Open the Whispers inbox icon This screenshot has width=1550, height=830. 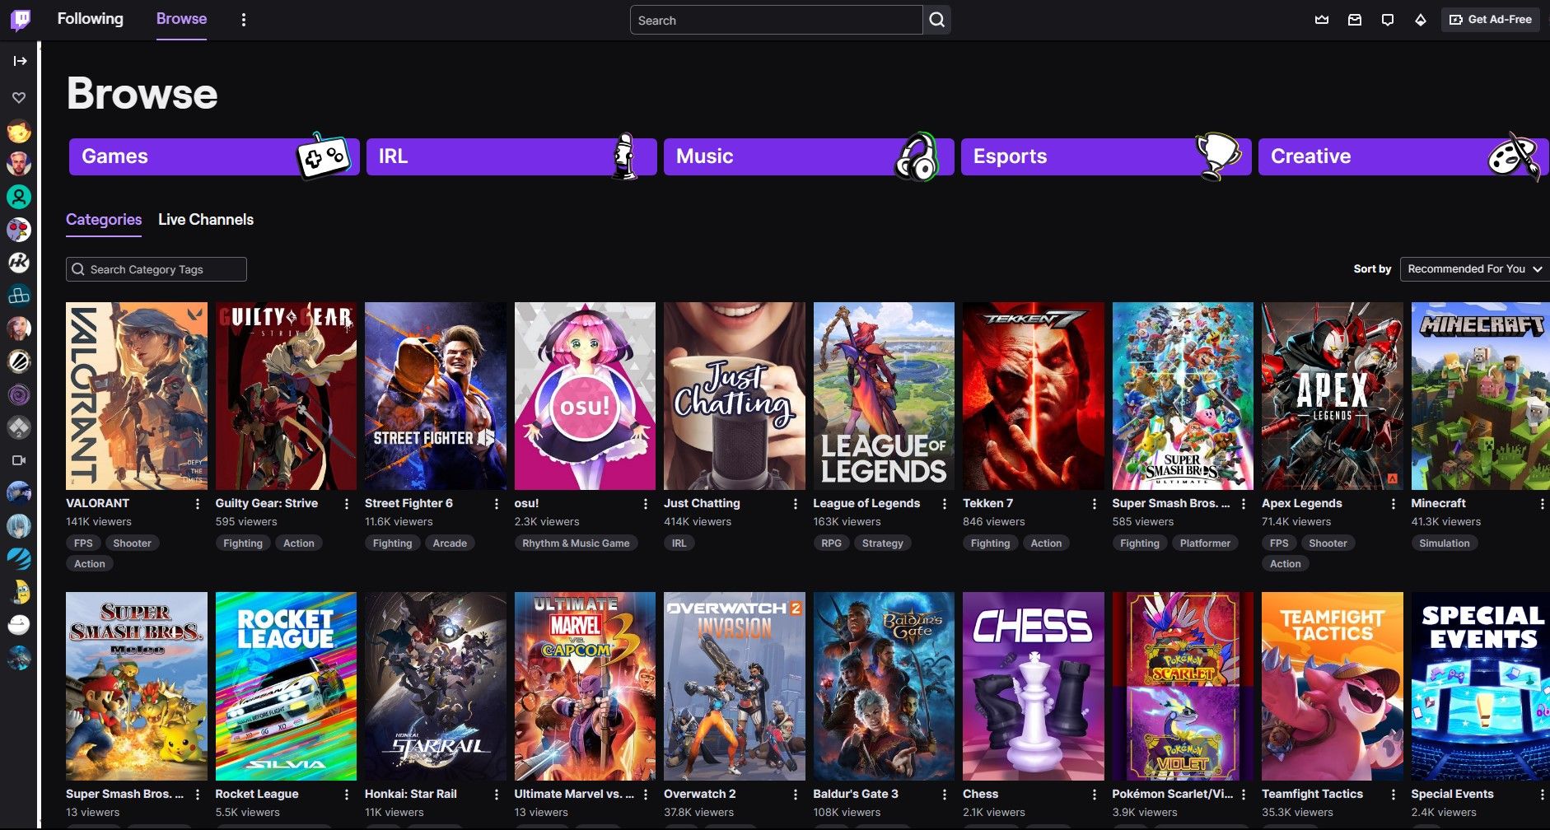tap(1354, 19)
